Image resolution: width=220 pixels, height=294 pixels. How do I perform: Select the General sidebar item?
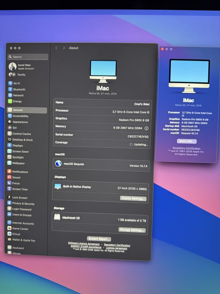coord(27,110)
